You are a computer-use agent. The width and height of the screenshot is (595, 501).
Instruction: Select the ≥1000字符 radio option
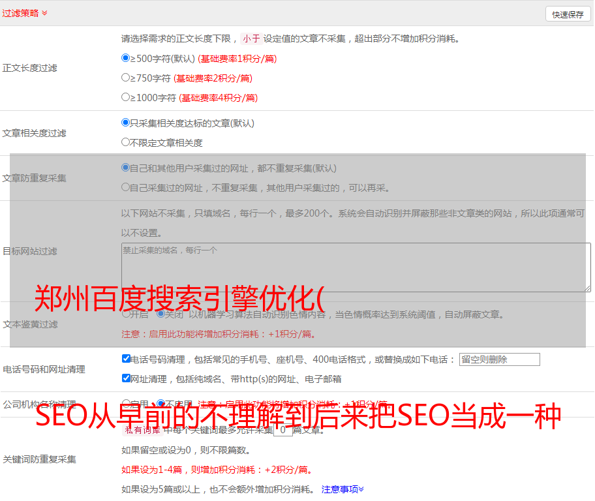[126, 97]
